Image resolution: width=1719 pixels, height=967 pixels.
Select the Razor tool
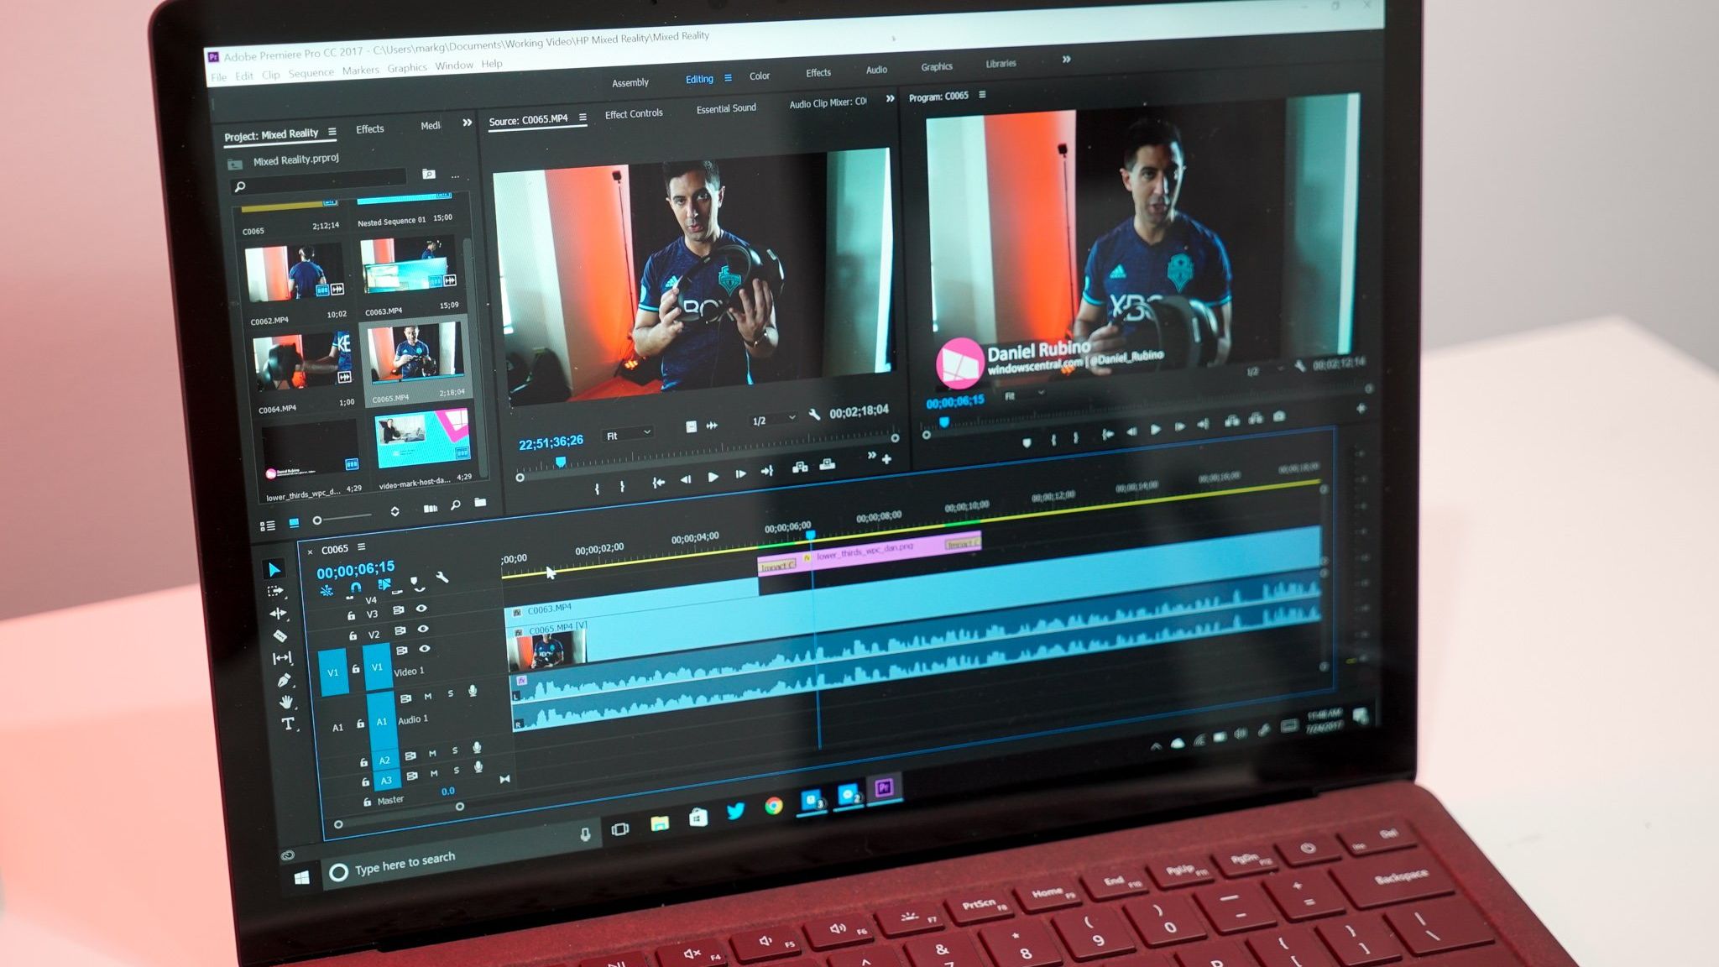click(x=280, y=636)
